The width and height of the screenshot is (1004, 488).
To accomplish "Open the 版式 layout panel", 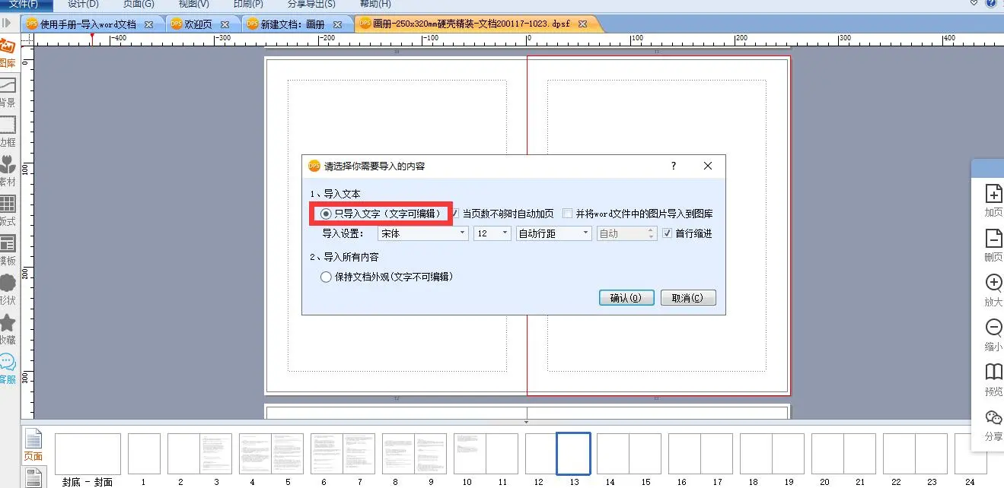I will (8, 211).
